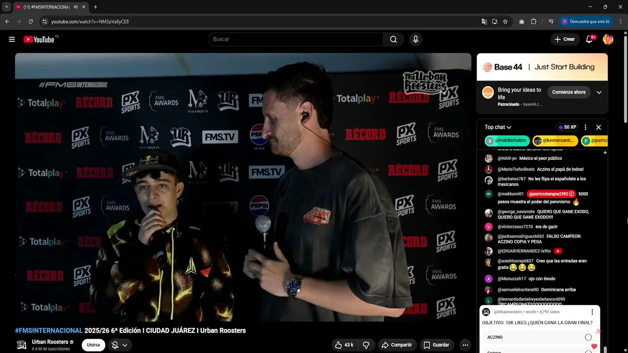
Task: Open the media control icon in toolbar
Action: 551,22
